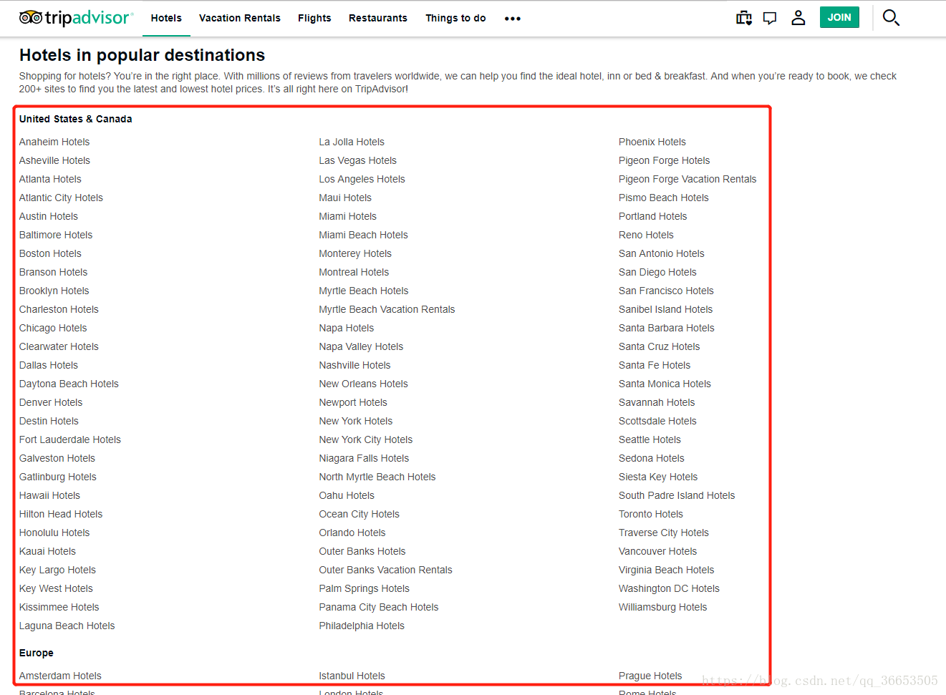Open Daytona Beach Hotels link
Image resolution: width=946 pixels, height=695 pixels.
[x=69, y=384]
